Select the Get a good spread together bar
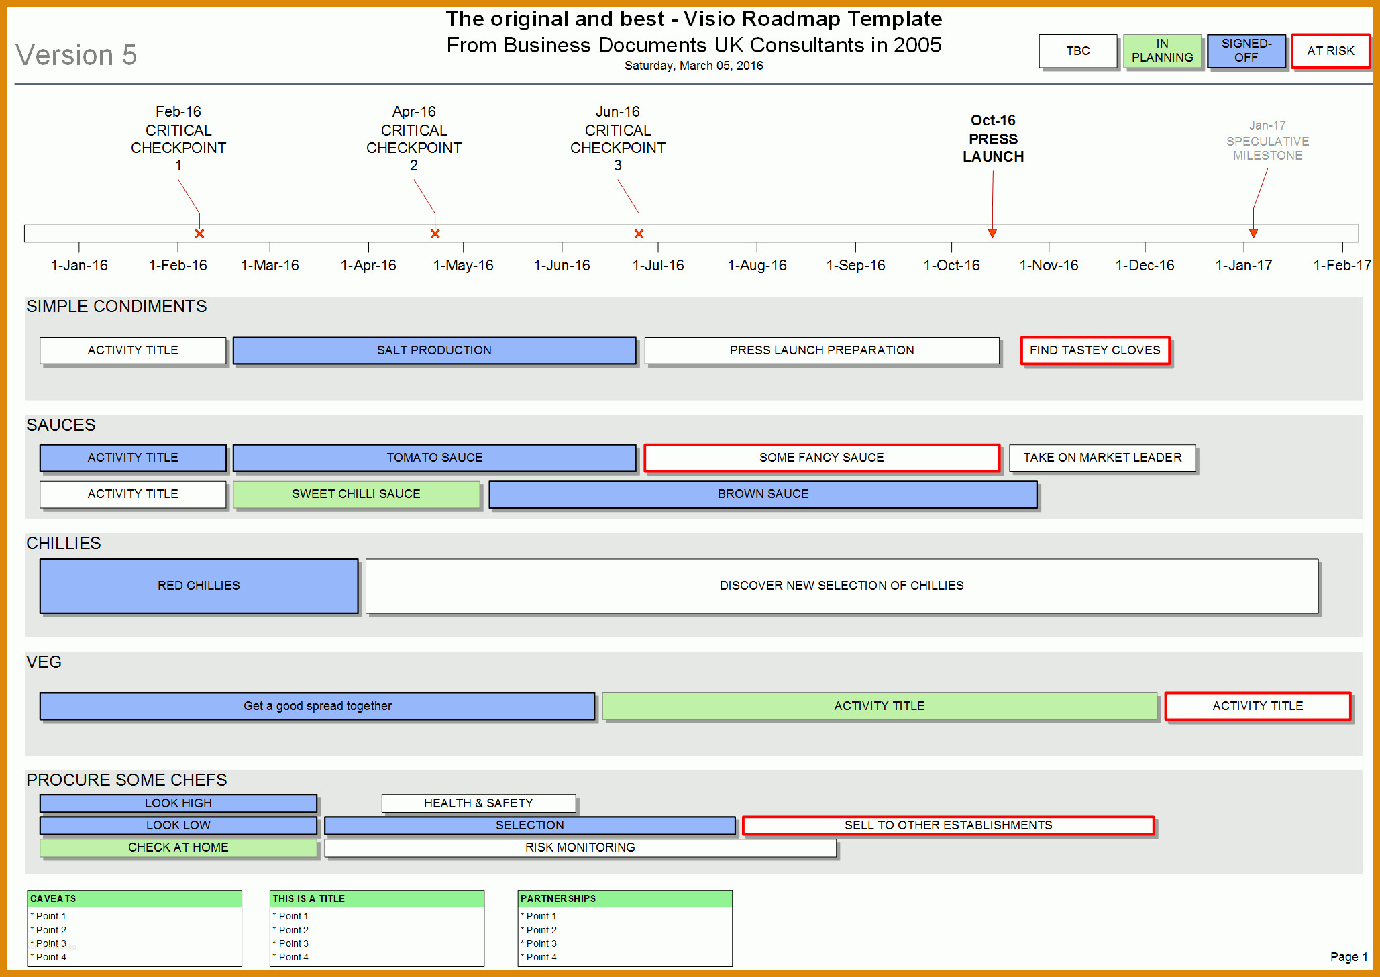Screen dimensions: 1380x977 point(317,706)
